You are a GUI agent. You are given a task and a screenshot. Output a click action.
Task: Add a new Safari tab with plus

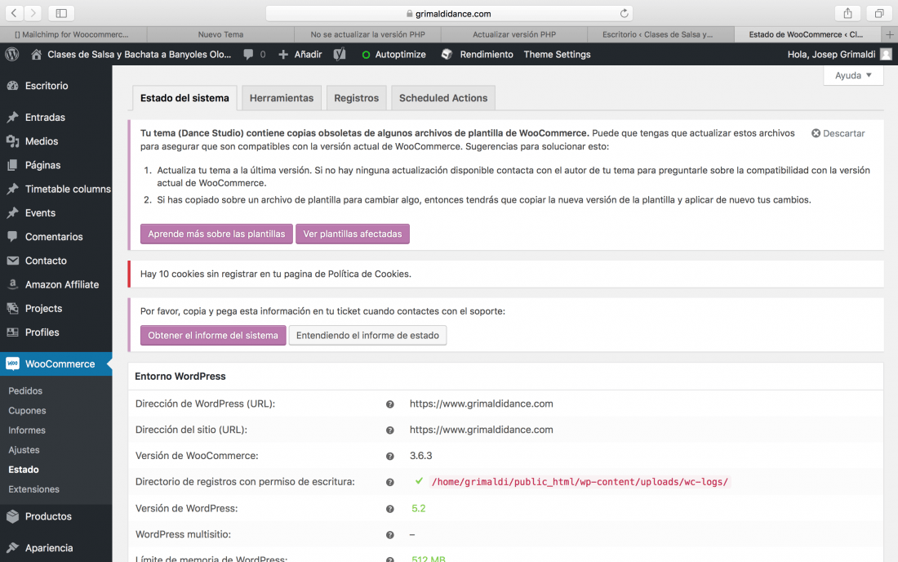[889, 34]
